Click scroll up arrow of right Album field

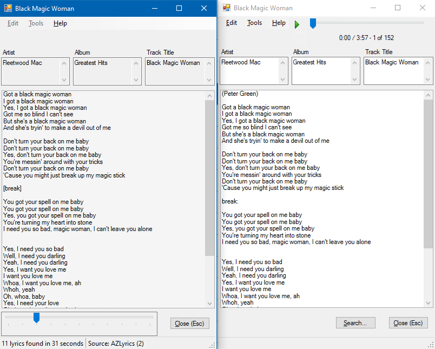pyautogui.click(x=354, y=63)
